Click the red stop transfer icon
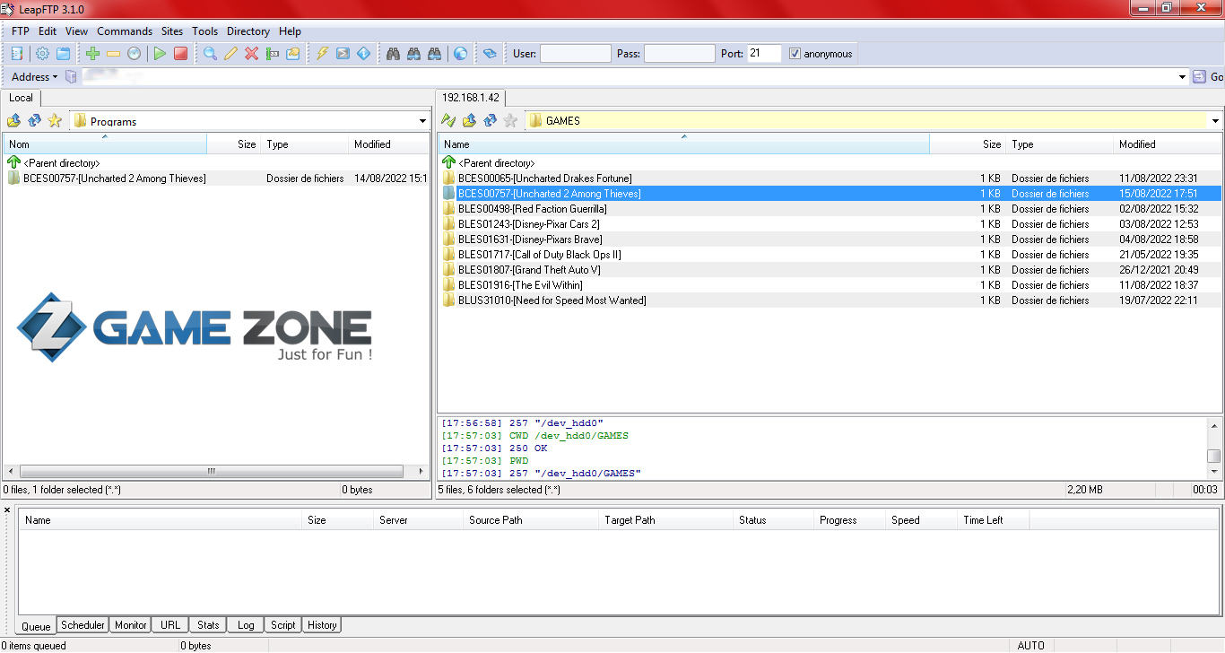The image size is (1225, 653). (x=180, y=54)
